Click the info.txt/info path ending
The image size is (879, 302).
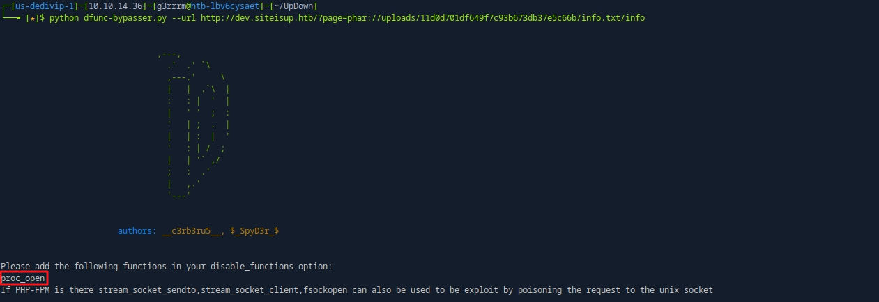[611, 17]
